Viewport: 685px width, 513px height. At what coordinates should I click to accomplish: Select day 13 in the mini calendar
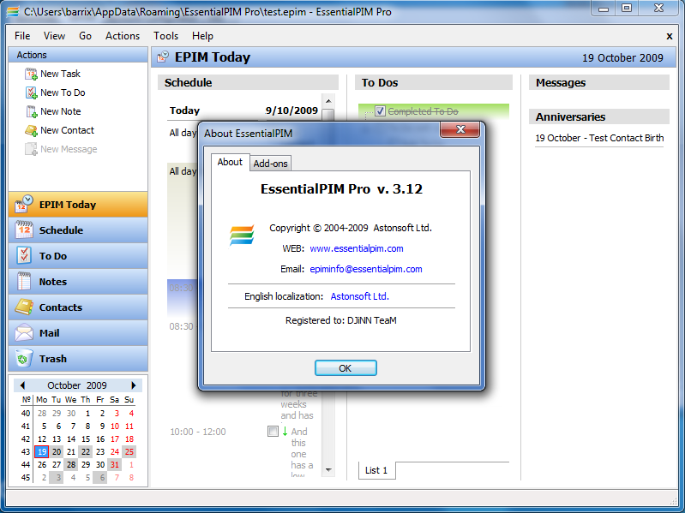[x=57, y=439]
